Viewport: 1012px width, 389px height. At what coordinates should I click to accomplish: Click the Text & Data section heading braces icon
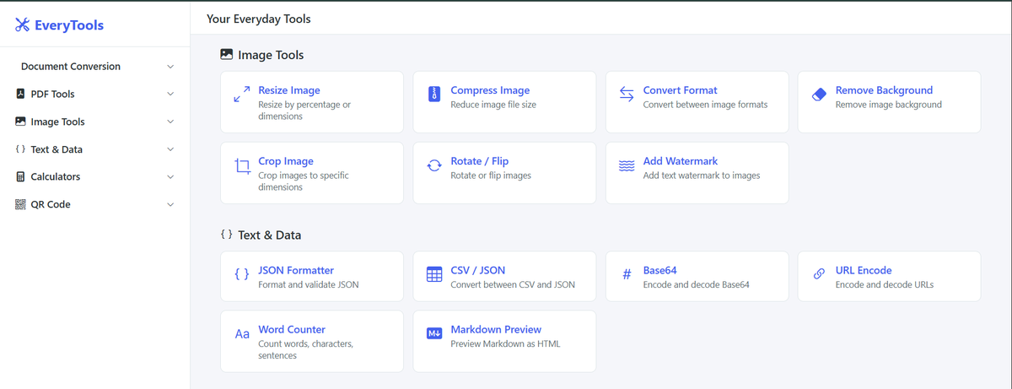(x=226, y=235)
